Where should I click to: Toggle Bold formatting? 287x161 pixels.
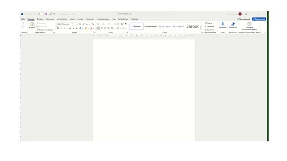[58, 28]
